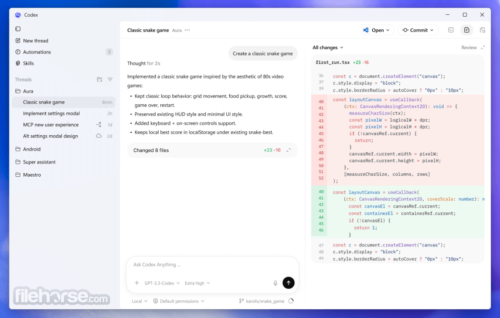The width and height of the screenshot is (500, 318).
Task: Close the Codex window
Action: point(482,15)
